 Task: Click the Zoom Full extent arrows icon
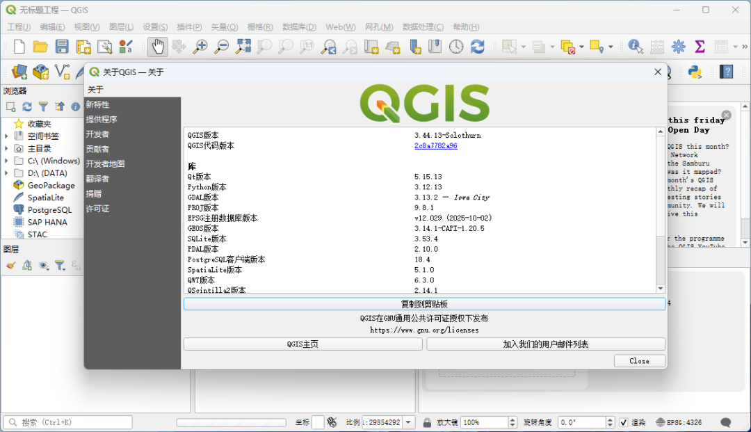(243, 47)
